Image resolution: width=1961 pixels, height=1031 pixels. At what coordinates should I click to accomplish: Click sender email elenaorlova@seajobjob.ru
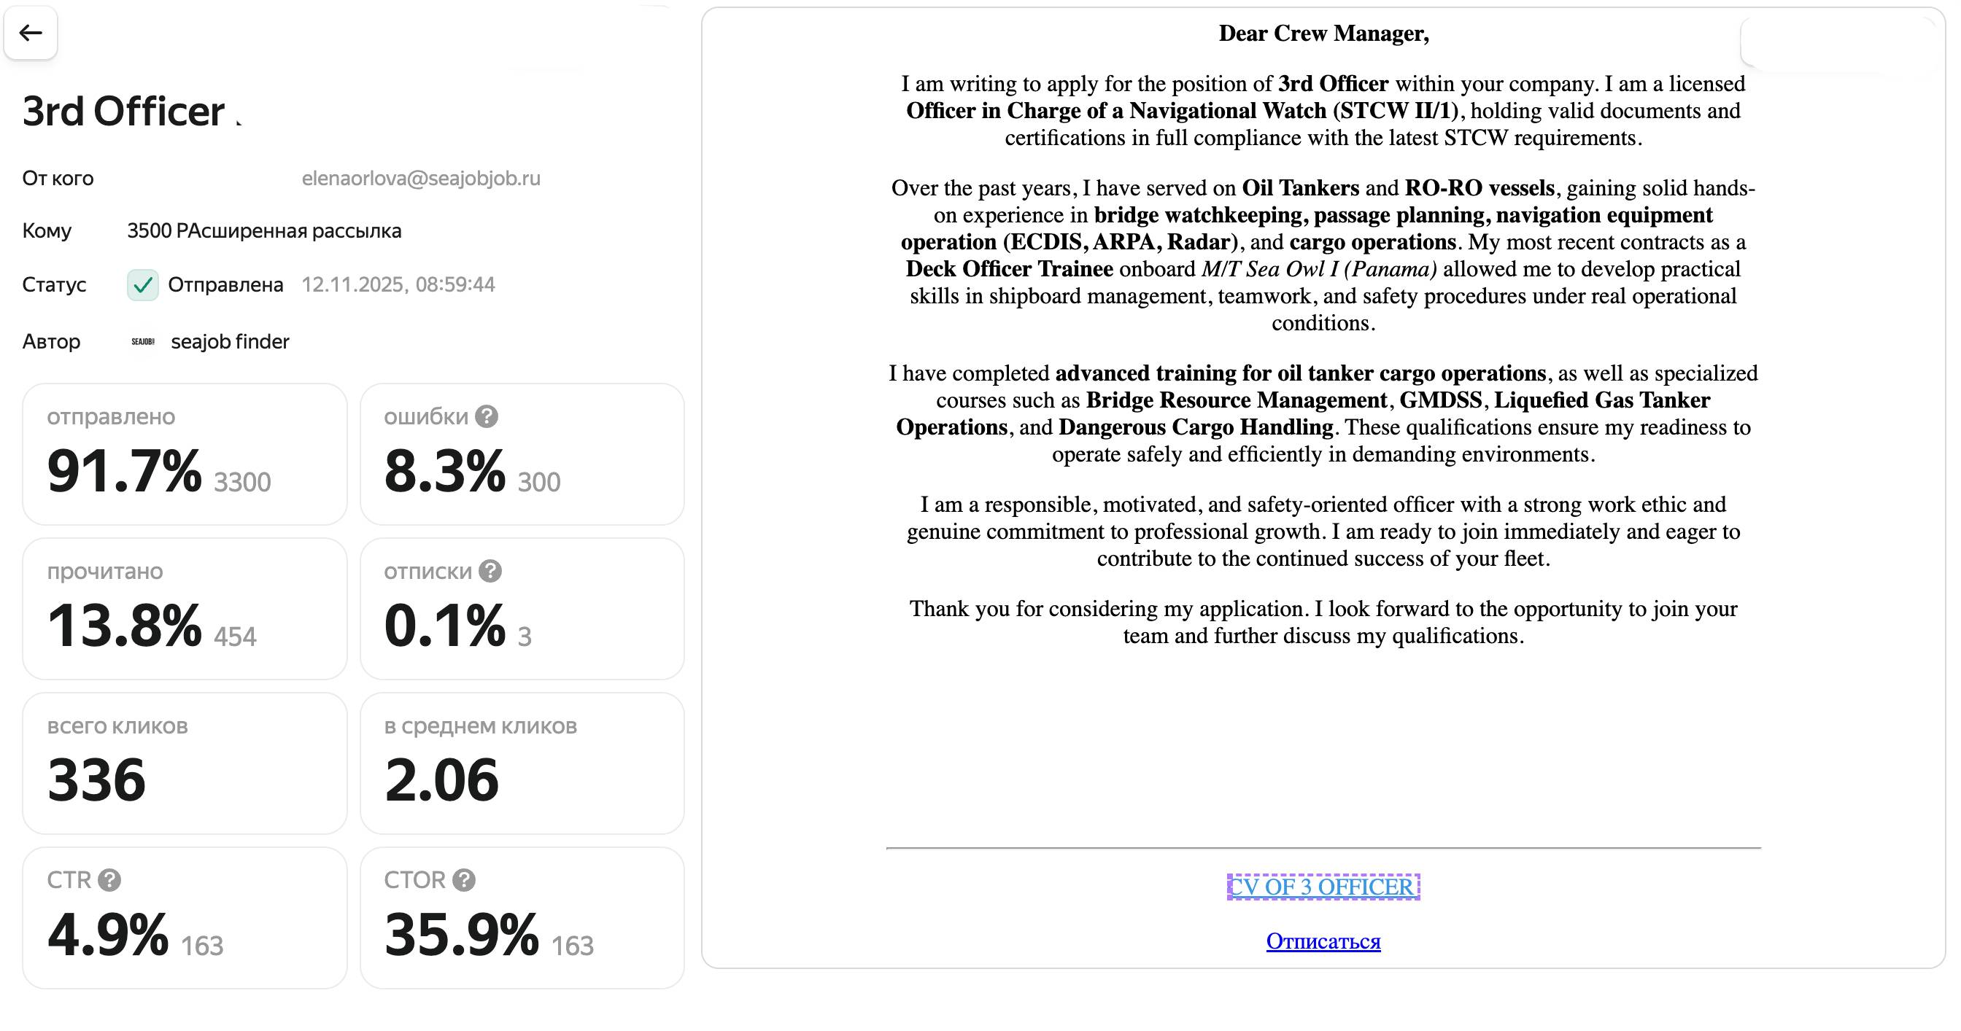pyautogui.click(x=420, y=178)
